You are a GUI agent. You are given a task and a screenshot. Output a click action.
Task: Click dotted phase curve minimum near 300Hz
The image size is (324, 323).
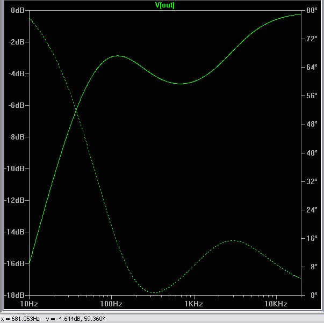click(x=155, y=292)
